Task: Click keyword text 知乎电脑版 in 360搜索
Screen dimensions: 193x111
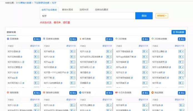Action: pos(121,62)
